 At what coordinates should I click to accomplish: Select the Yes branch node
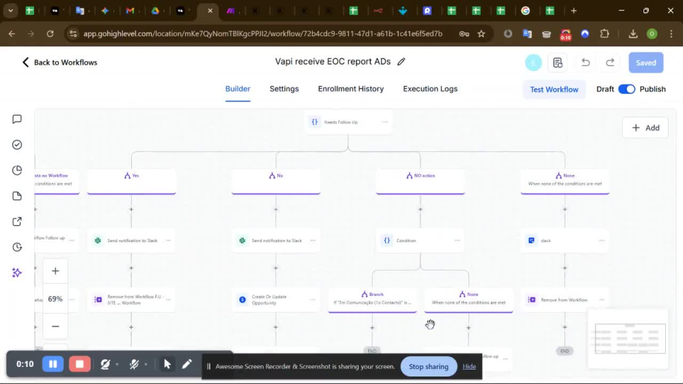coord(132,182)
